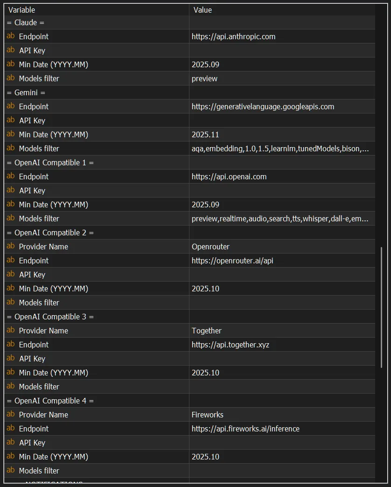Viewport: 391px width, 487px height.
Task: Click ab icon of OpenAI Compatible 2 Endpoint
Action: 11,260
